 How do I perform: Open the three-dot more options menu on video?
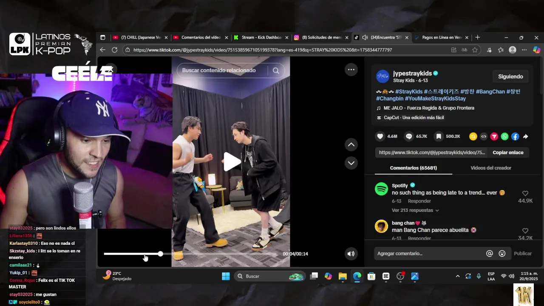[351, 70]
